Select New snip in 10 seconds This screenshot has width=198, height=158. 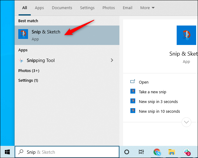(159, 111)
